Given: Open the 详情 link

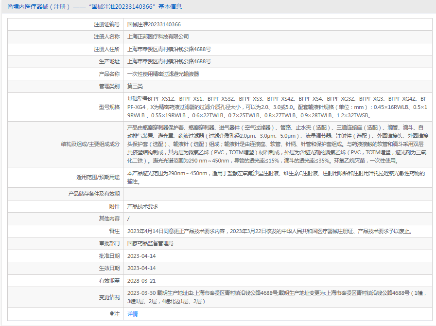Looking at the screenshot, I should (x=132, y=314).
